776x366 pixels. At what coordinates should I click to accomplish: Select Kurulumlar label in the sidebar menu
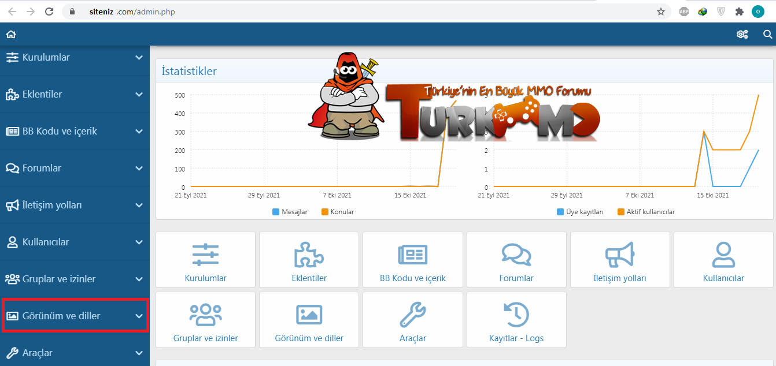point(46,57)
